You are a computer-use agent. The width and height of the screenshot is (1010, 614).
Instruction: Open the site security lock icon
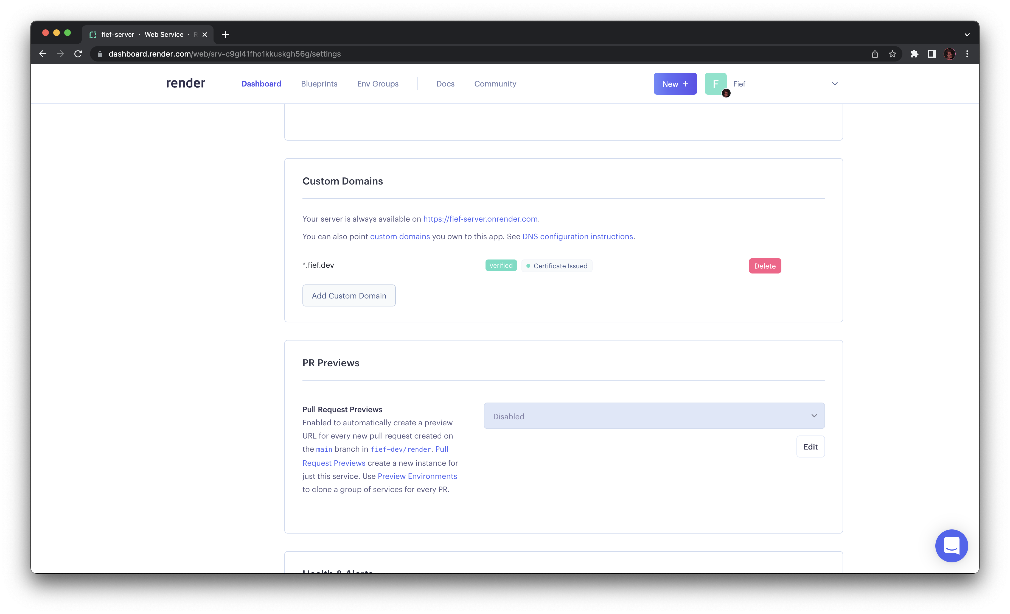(100, 54)
